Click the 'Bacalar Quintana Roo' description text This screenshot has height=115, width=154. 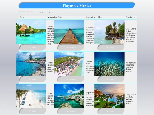51,35
